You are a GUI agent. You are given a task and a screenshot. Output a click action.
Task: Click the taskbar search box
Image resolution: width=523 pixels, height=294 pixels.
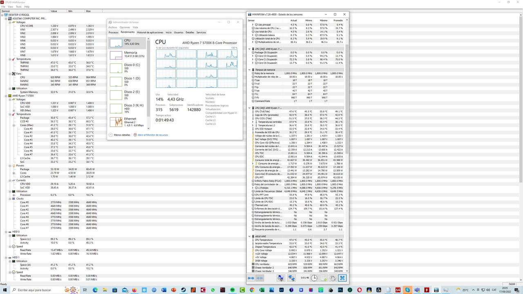pyautogui.click(x=45, y=290)
